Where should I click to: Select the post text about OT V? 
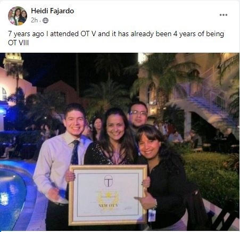(116, 38)
